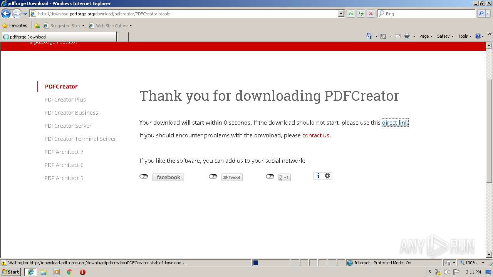The image size is (493, 277).
Task: Click the status bar warning icon
Action: (4, 263)
